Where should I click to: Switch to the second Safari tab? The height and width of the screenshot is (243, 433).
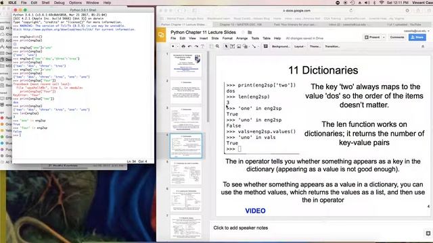coord(241,24)
